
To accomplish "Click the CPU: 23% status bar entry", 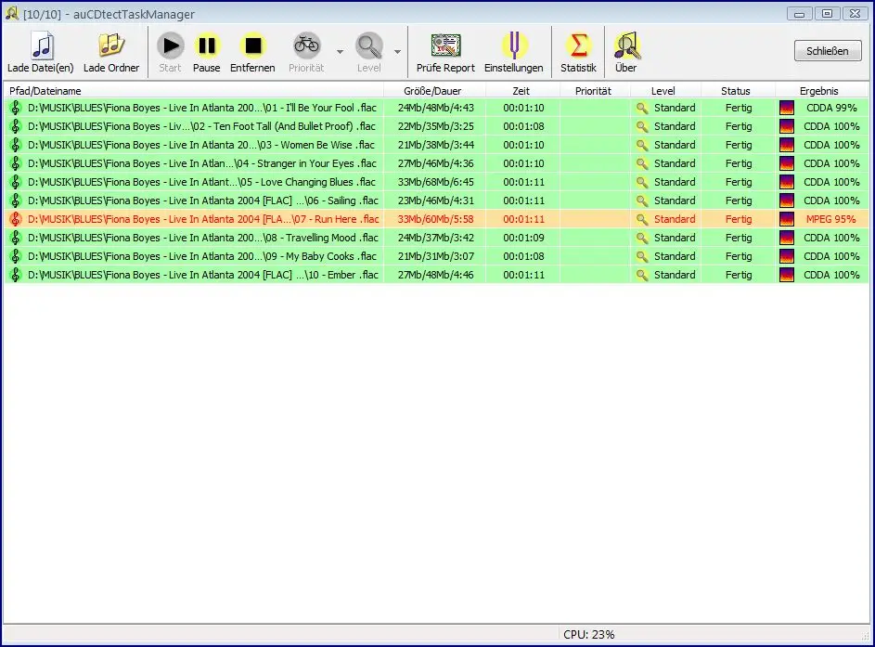I will tap(588, 635).
